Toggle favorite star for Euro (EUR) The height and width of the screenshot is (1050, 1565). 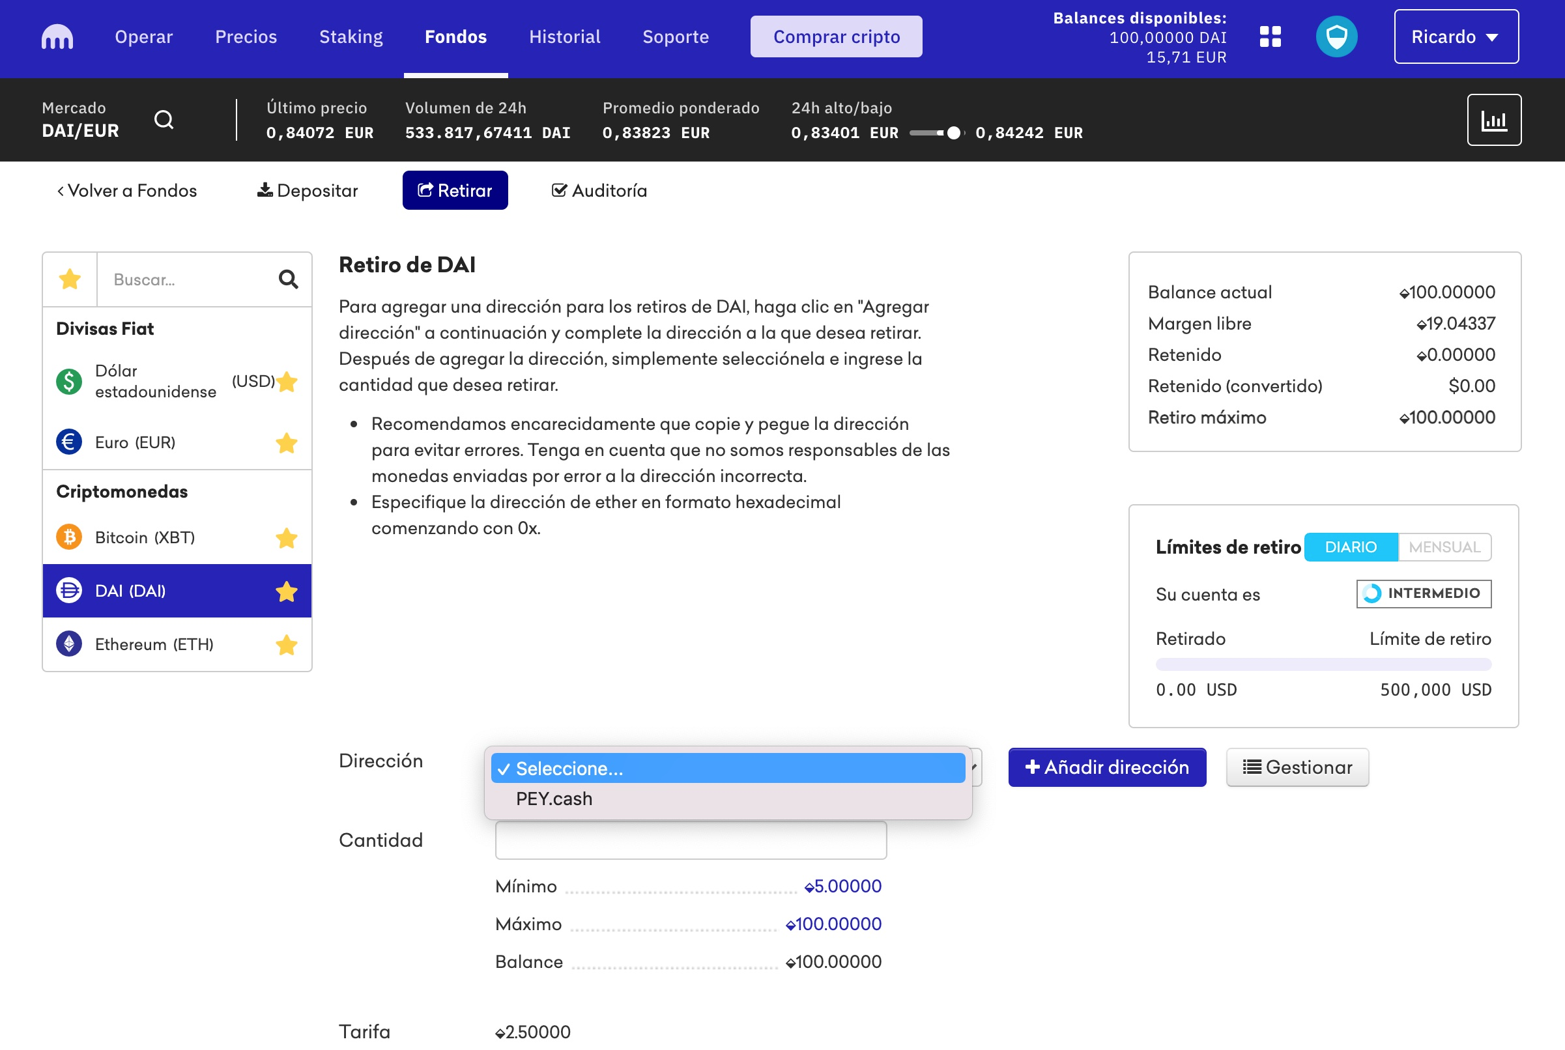(x=287, y=443)
